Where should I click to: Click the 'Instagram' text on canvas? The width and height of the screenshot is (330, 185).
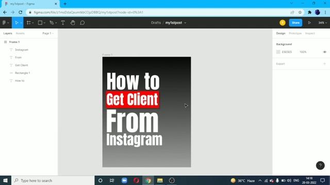134,140
